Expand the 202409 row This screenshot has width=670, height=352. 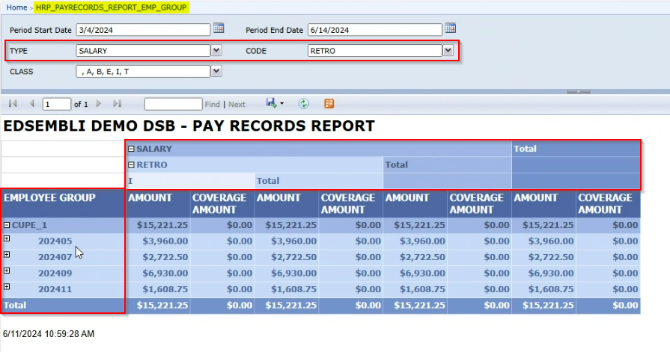pyautogui.click(x=7, y=271)
